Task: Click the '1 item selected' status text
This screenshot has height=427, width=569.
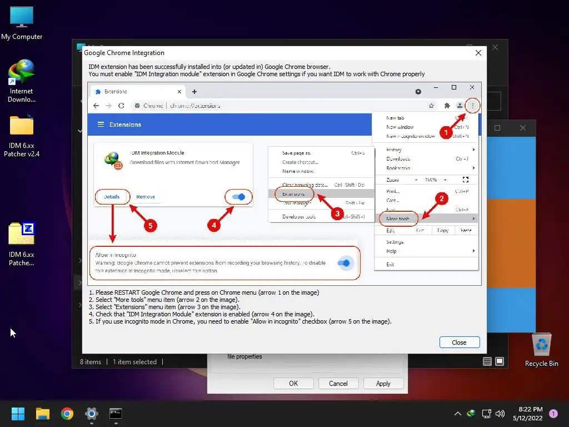Action: [134, 361]
